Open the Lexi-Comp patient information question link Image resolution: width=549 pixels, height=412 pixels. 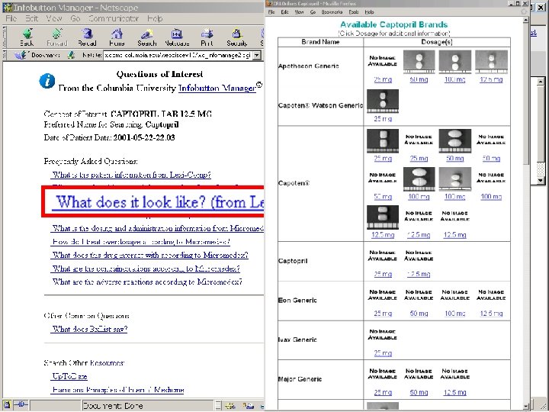tap(132, 175)
